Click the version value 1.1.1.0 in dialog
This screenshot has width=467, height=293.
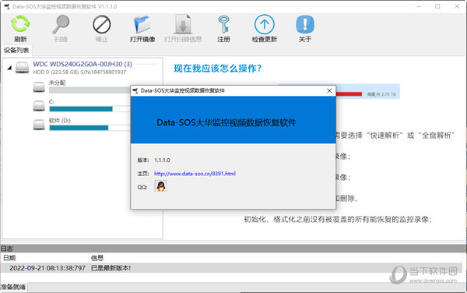click(162, 160)
